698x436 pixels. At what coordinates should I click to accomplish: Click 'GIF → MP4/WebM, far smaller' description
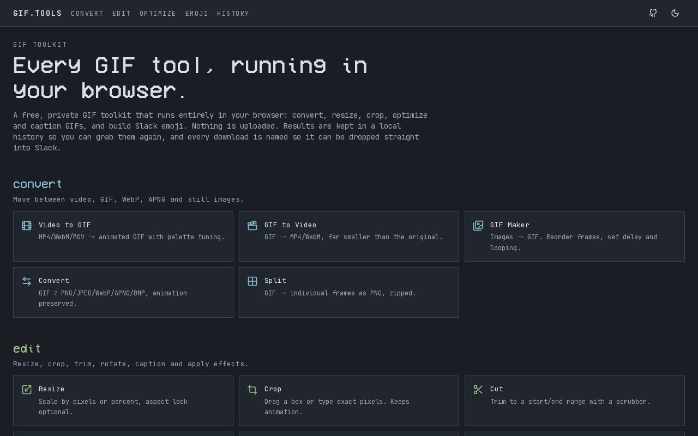click(354, 237)
